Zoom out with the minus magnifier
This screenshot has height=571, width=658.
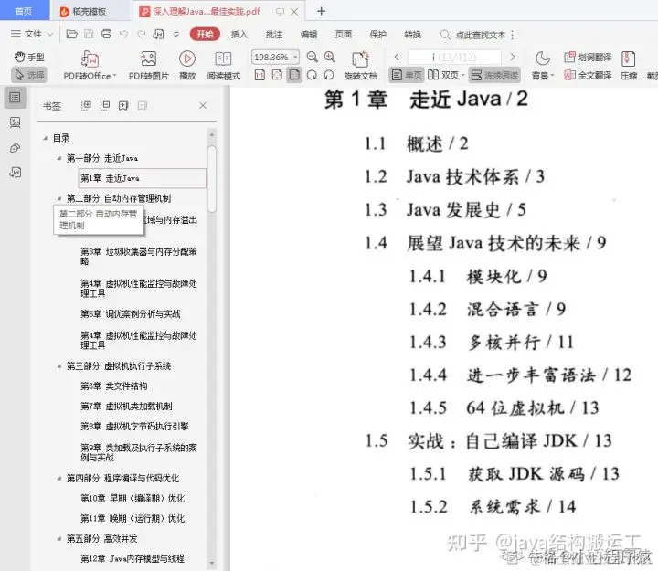[x=312, y=57]
